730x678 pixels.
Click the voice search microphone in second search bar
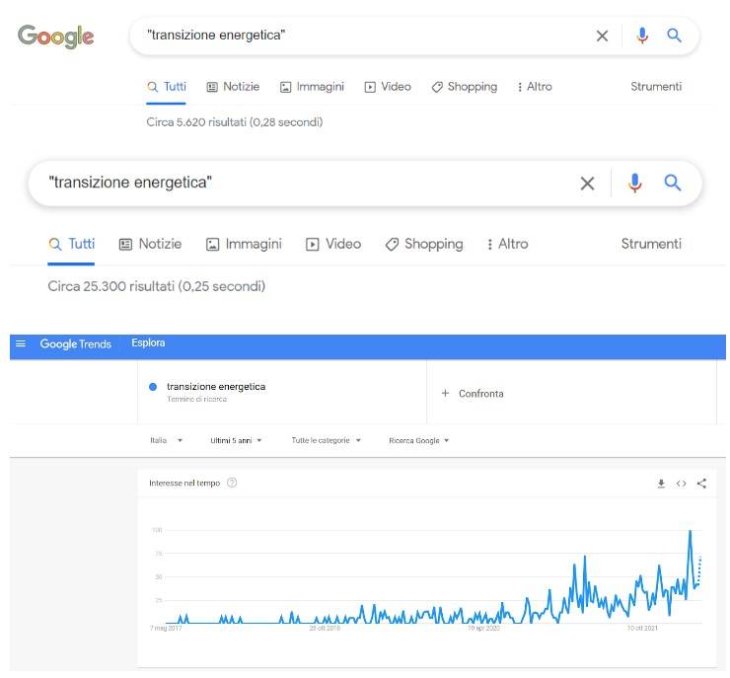coord(634,183)
